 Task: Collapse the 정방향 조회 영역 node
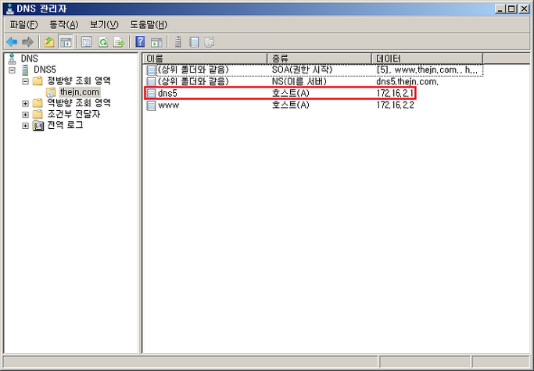pos(25,81)
